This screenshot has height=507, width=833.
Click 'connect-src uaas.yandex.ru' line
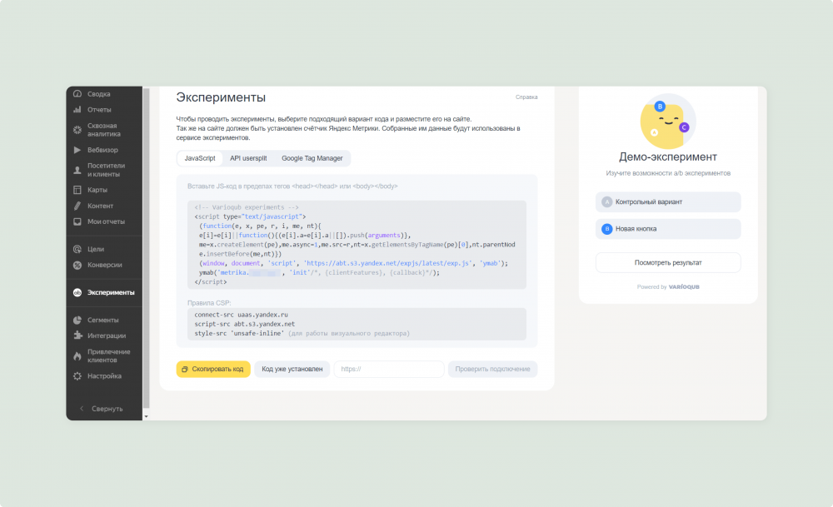click(x=242, y=315)
